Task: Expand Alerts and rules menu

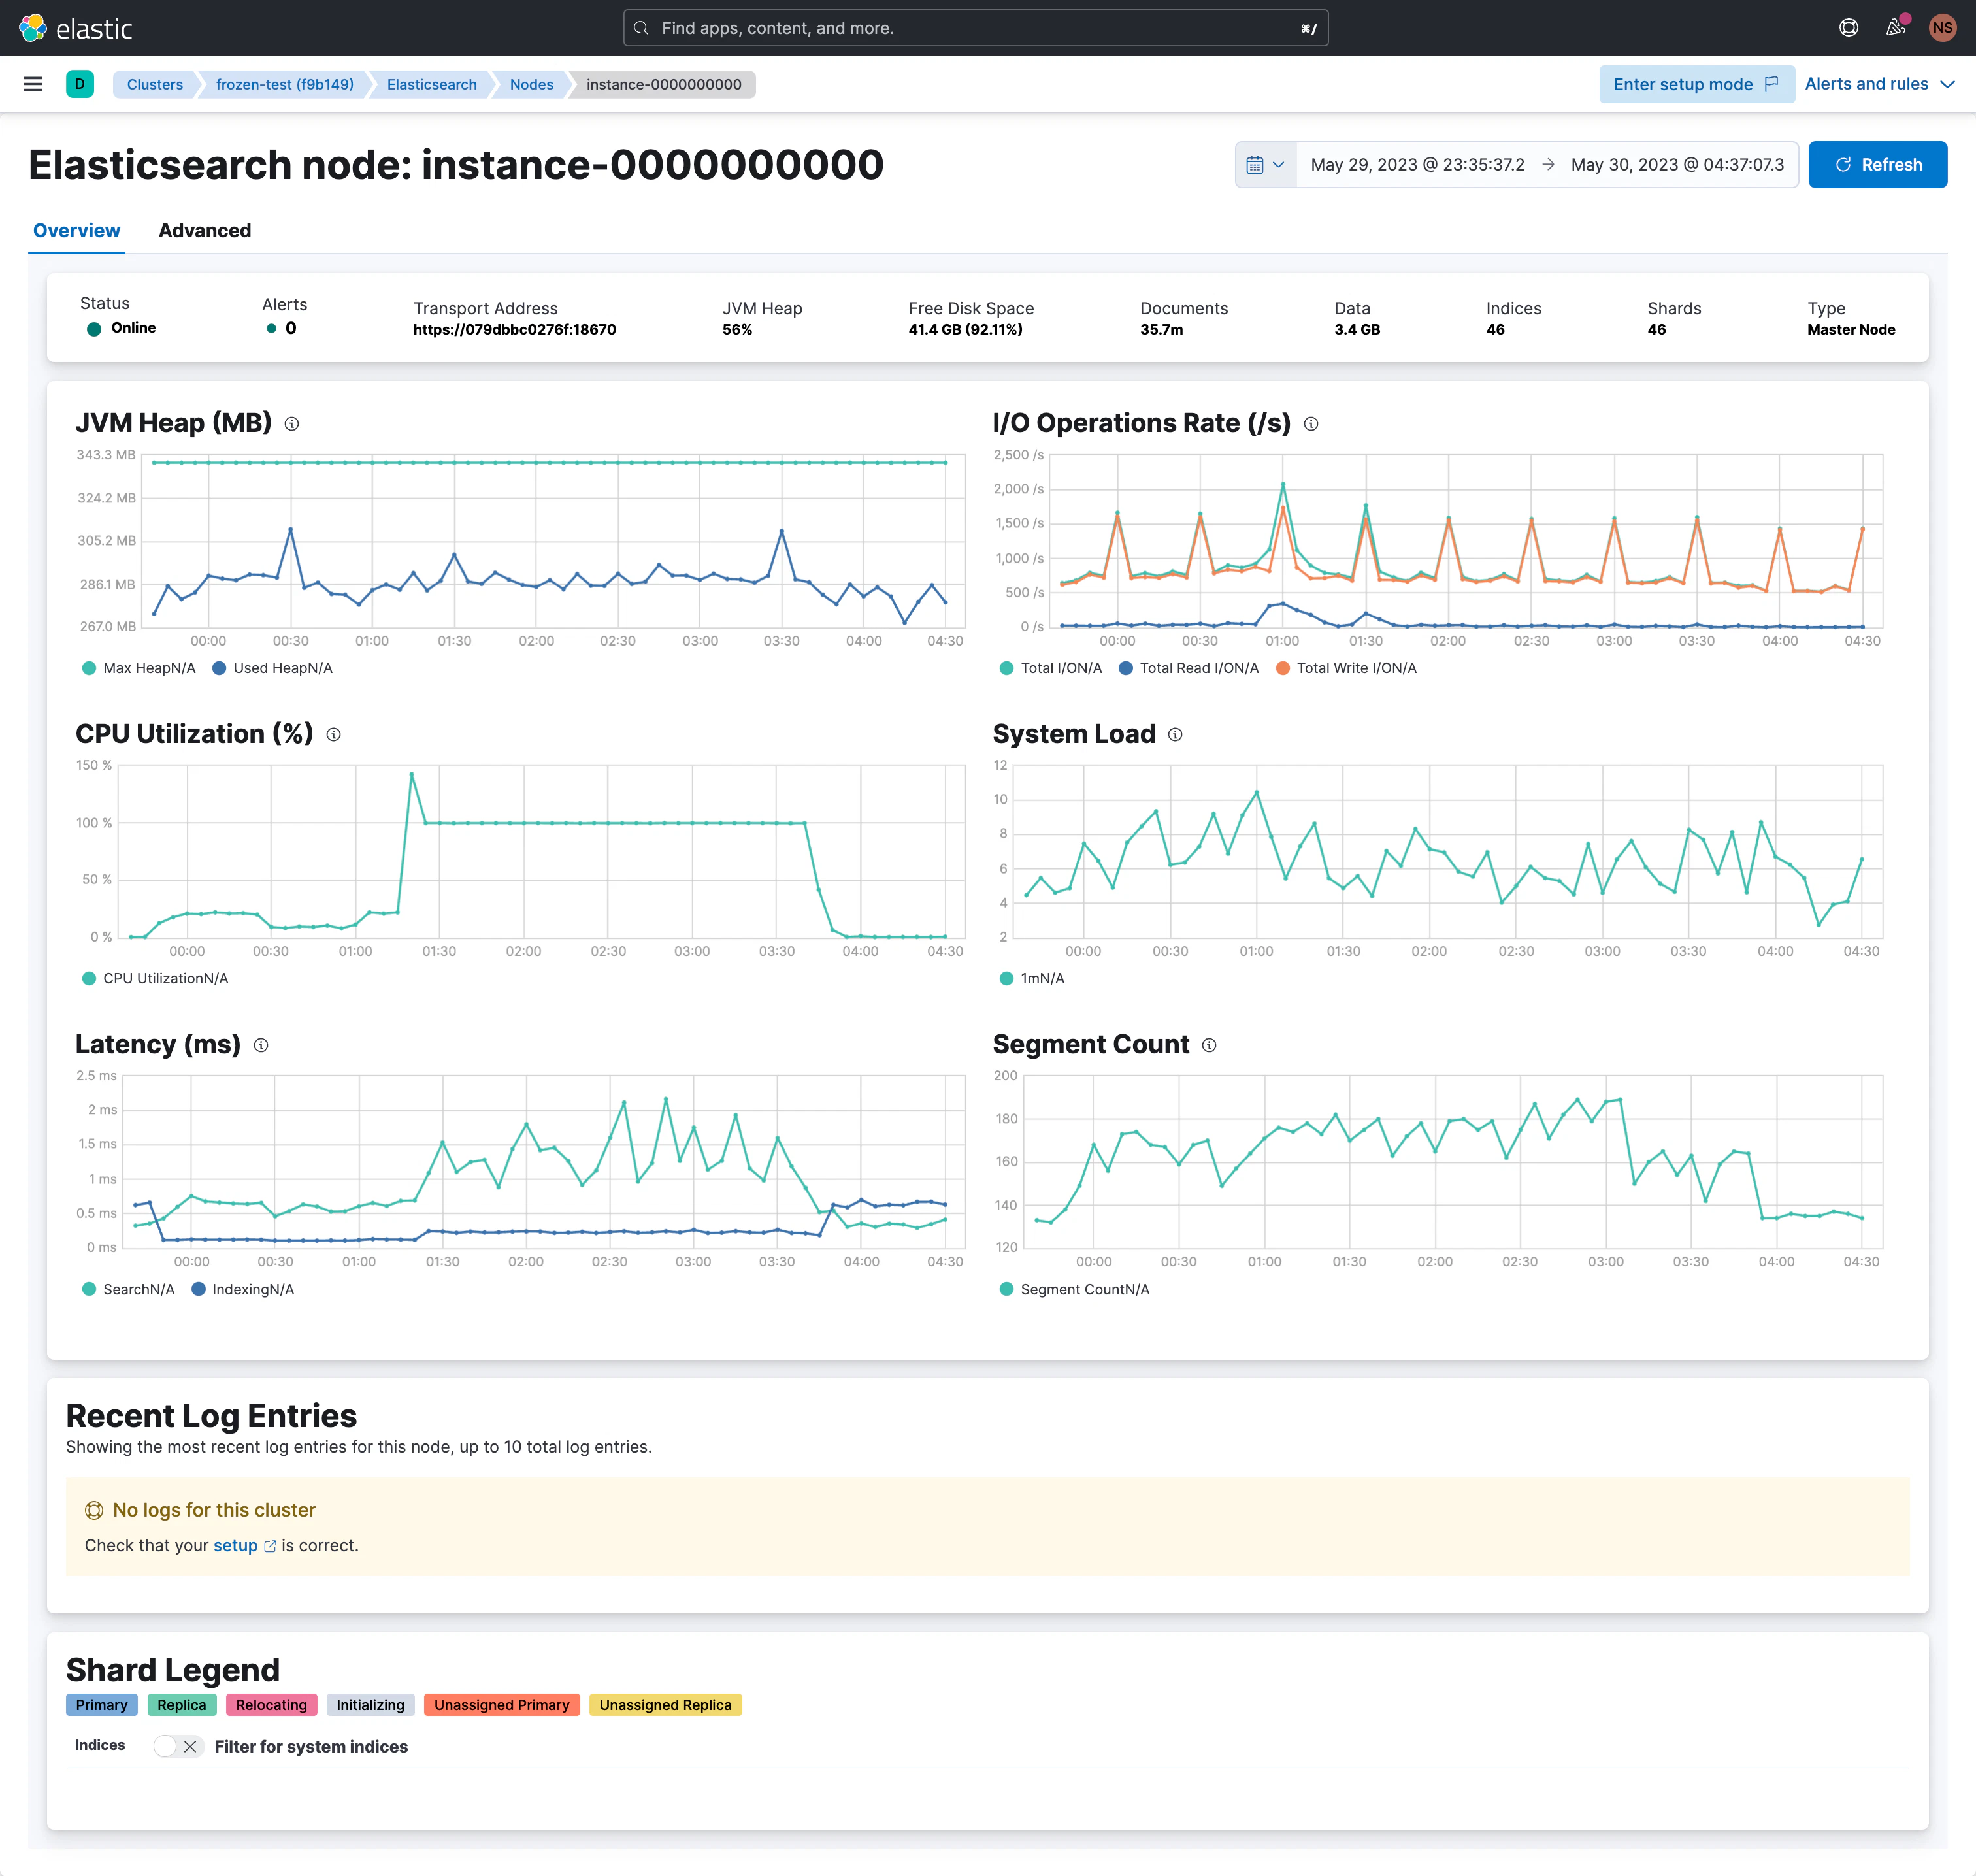Action: (1879, 84)
